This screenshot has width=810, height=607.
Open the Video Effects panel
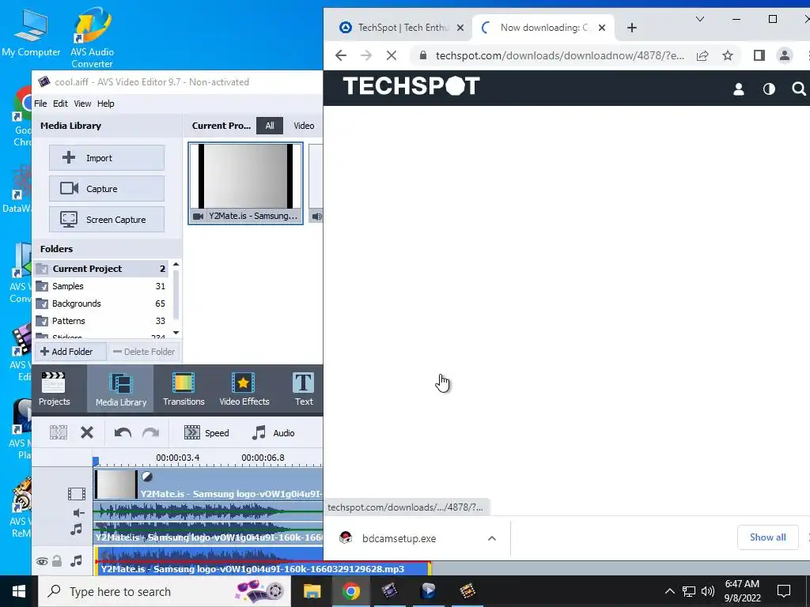(244, 389)
